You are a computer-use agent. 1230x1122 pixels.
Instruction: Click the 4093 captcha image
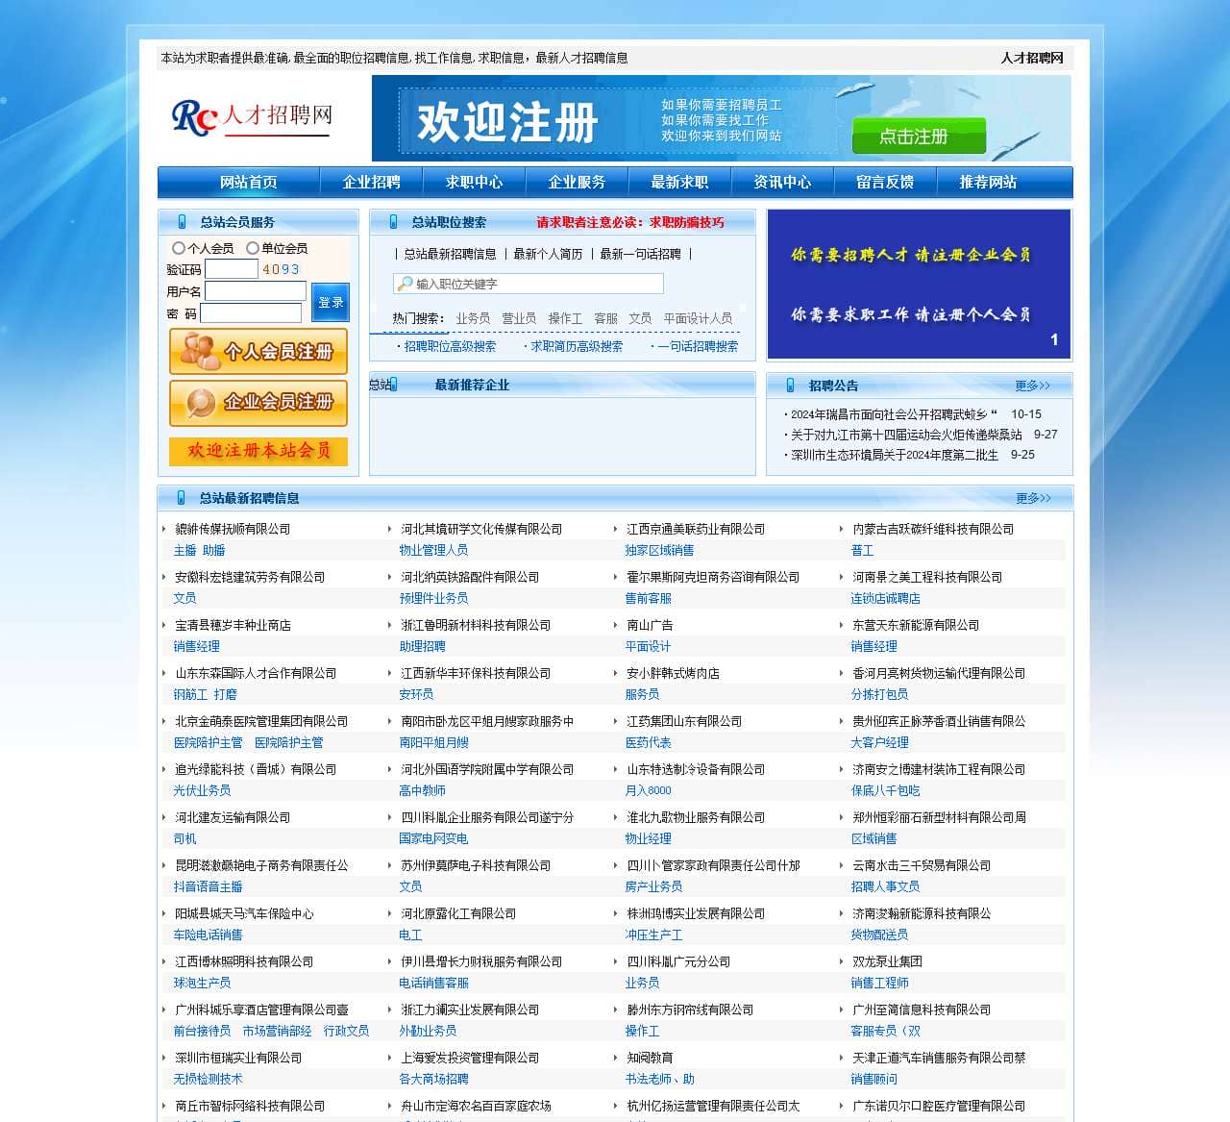point(281,269)
